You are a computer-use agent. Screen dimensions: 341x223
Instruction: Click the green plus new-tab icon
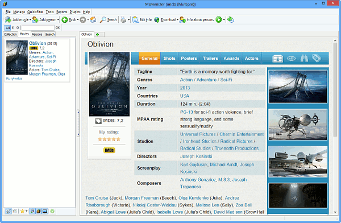pyautogui.click(x=97, y=34)
